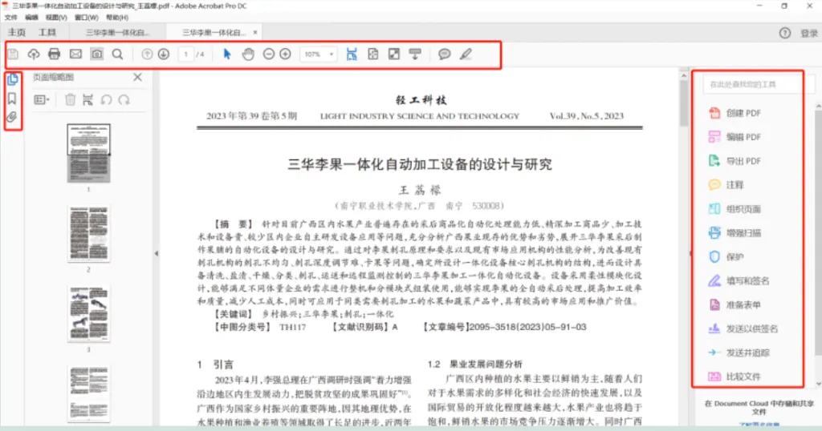Select page 3 thumbnail

88,314
